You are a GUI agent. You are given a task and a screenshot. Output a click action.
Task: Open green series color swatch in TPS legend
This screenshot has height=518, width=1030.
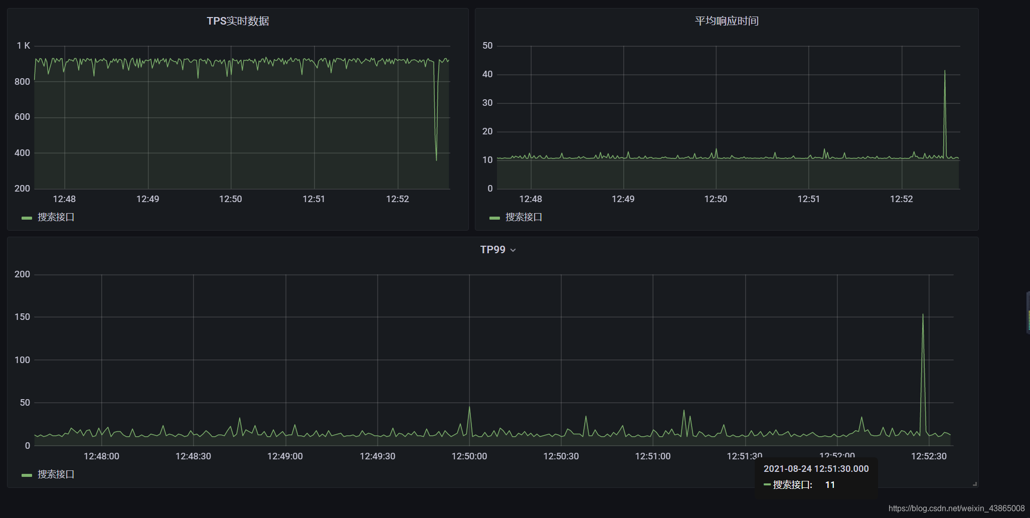tap(27, 218)
